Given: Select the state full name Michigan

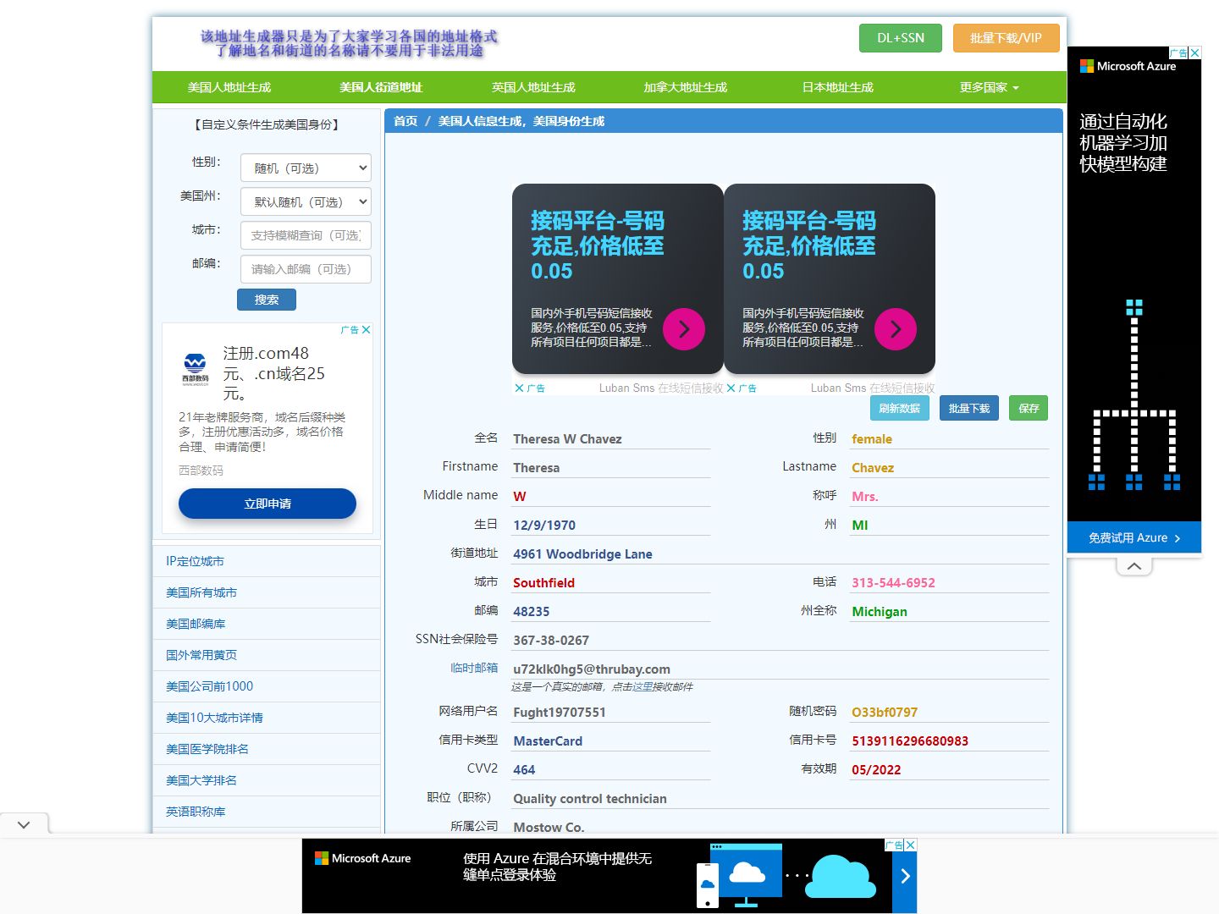Looking at the screenshot, I should point(880,611).
